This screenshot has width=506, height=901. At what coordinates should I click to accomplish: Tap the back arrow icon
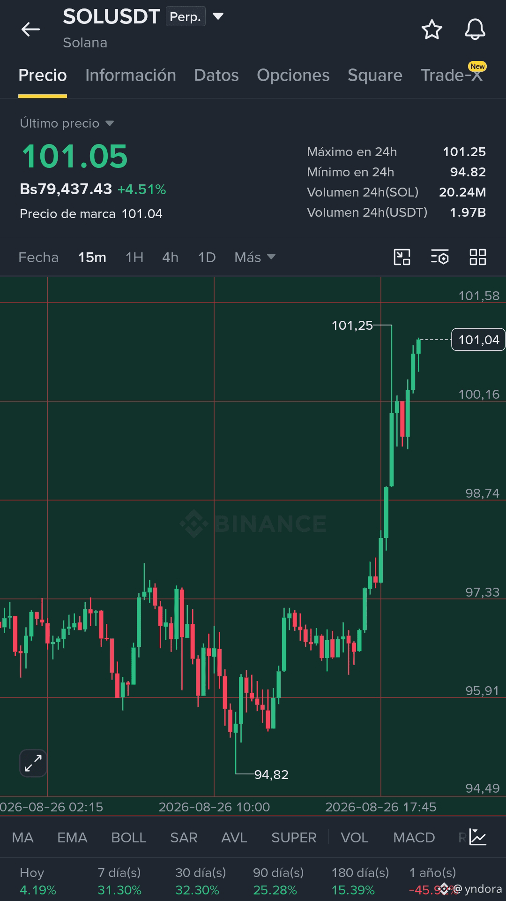click(x=30, y=29)
